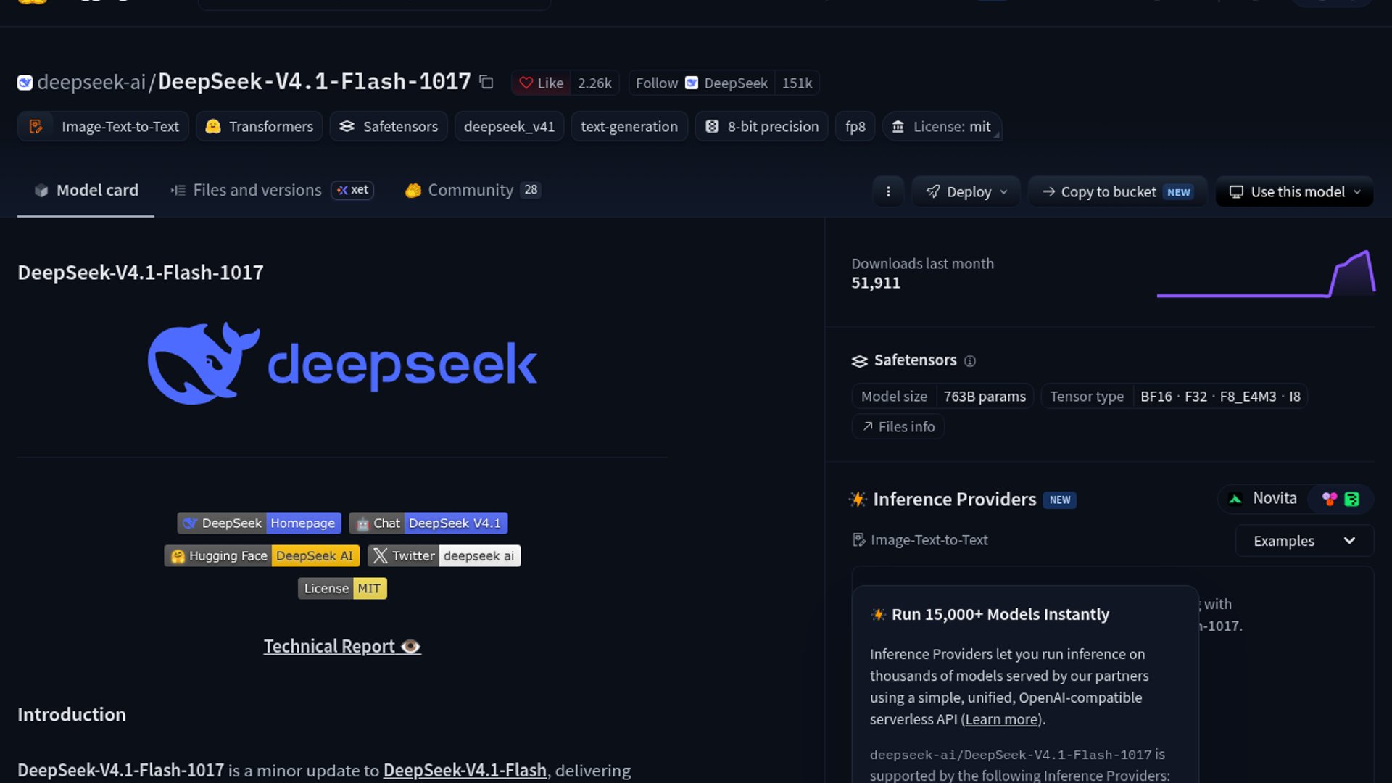Click the deepseek-ai namespace link
This screenshot has width=1392, height=783.
tap(91, 83)
